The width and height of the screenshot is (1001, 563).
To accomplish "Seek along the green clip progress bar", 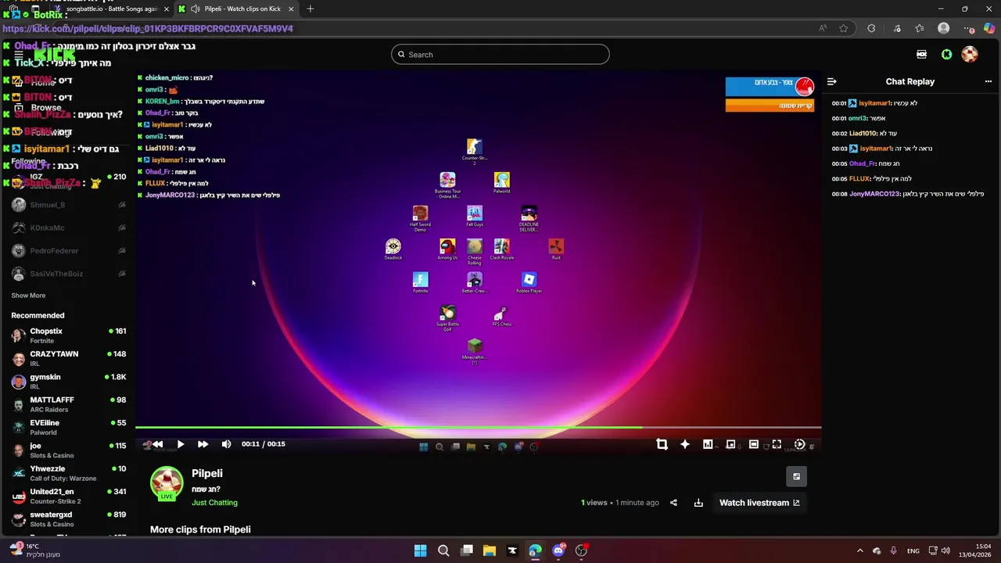I will click(x=478, y=428).
